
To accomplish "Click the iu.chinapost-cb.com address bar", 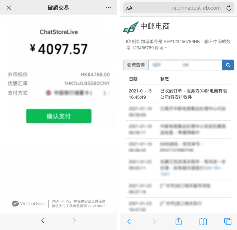I will click(179, 8).
